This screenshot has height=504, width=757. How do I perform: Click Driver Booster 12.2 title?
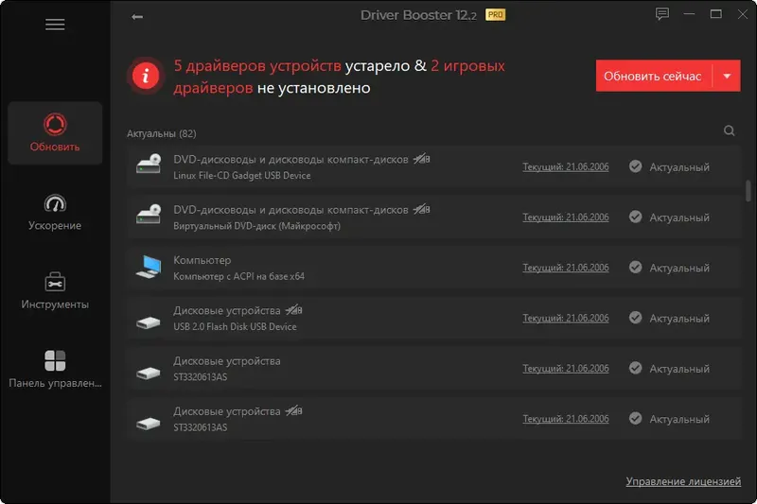[418, 15]
